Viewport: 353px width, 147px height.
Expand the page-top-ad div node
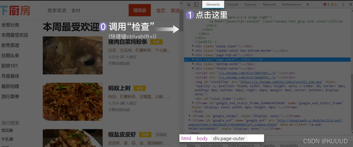[193, 55]
